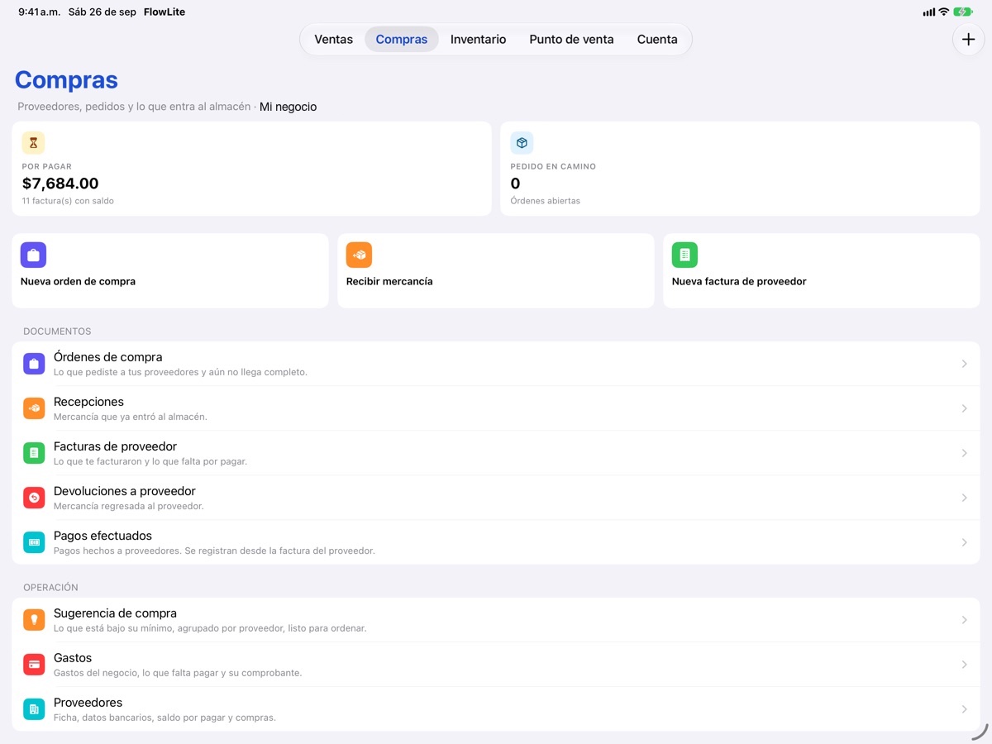The image size is (992, 744).
Task: Open Gastos section
Action: [496, 665]
